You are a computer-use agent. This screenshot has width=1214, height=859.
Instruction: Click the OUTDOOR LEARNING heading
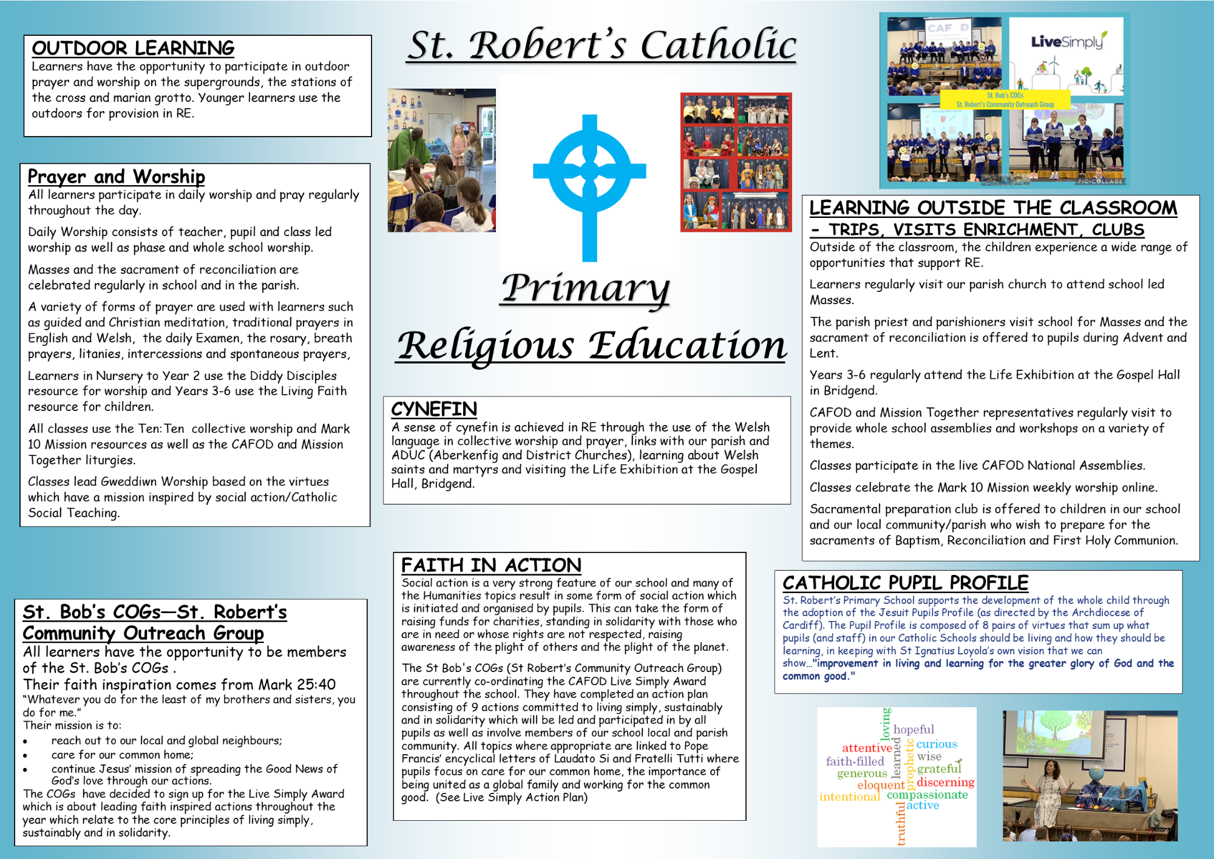(133, 48)
